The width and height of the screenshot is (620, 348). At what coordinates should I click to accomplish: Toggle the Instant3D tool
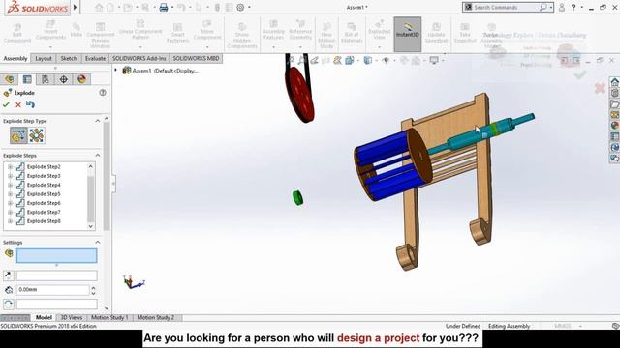coord(407,34)
